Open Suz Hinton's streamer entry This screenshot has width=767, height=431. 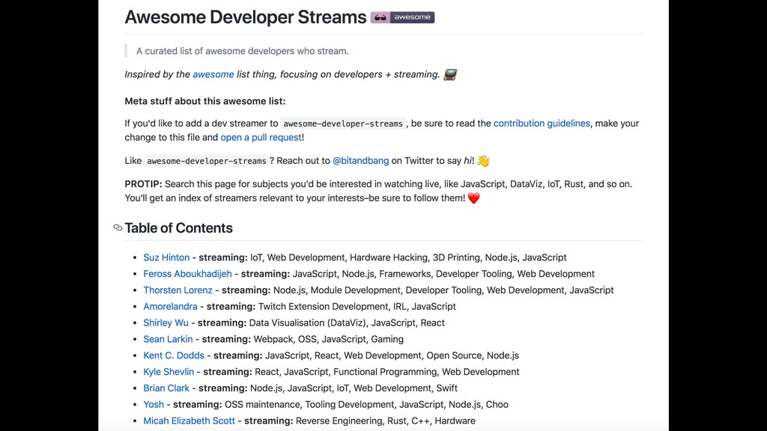pyautogui.click(x=166, y=257)
